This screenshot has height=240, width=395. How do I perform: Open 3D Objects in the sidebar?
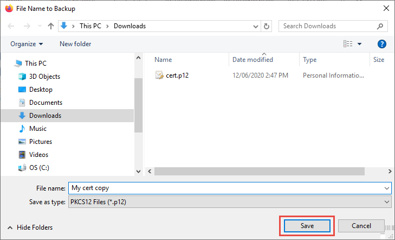click(x=44, y=77)
